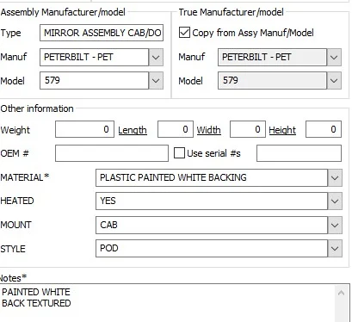Click the Notes scrollbar up arrow
Viewport: 352px width, 322px height.
(x=341, y=293)
